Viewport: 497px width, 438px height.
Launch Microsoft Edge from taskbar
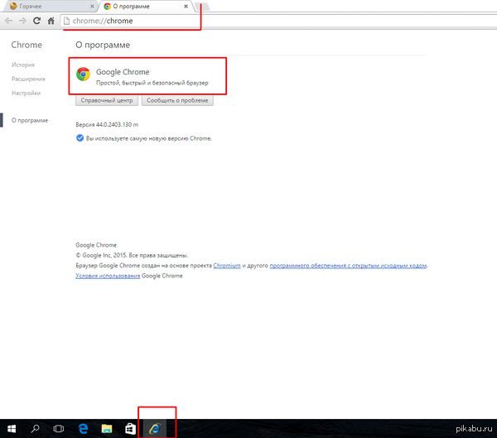coord(83,429)
